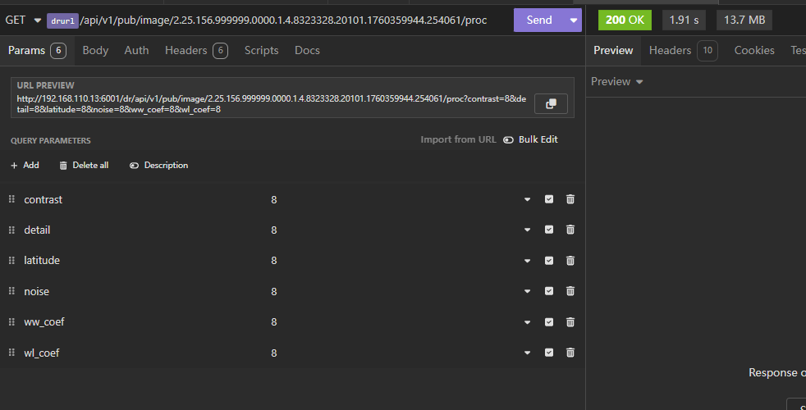
Task: Click Delete all parameters button
Action: pos(84,165)
